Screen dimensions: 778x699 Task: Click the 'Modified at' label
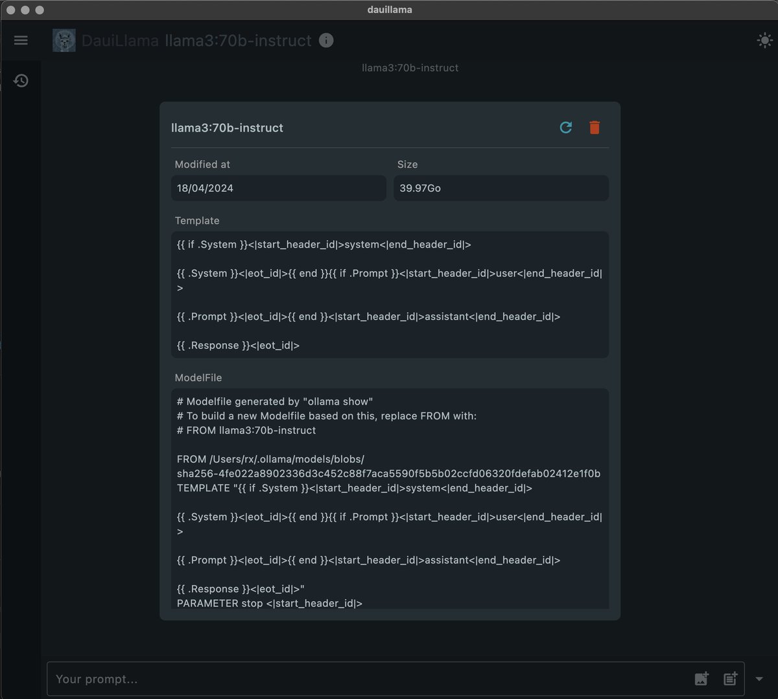pyautogui.click(x=202, y=165)
